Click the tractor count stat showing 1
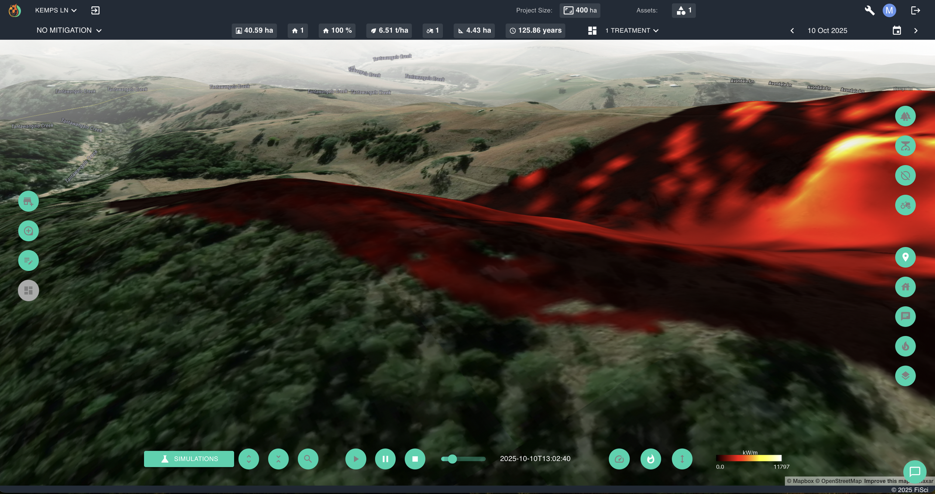The width and height of the screenshot is (935, 494). pyautogui.click(x=433, y=30)
